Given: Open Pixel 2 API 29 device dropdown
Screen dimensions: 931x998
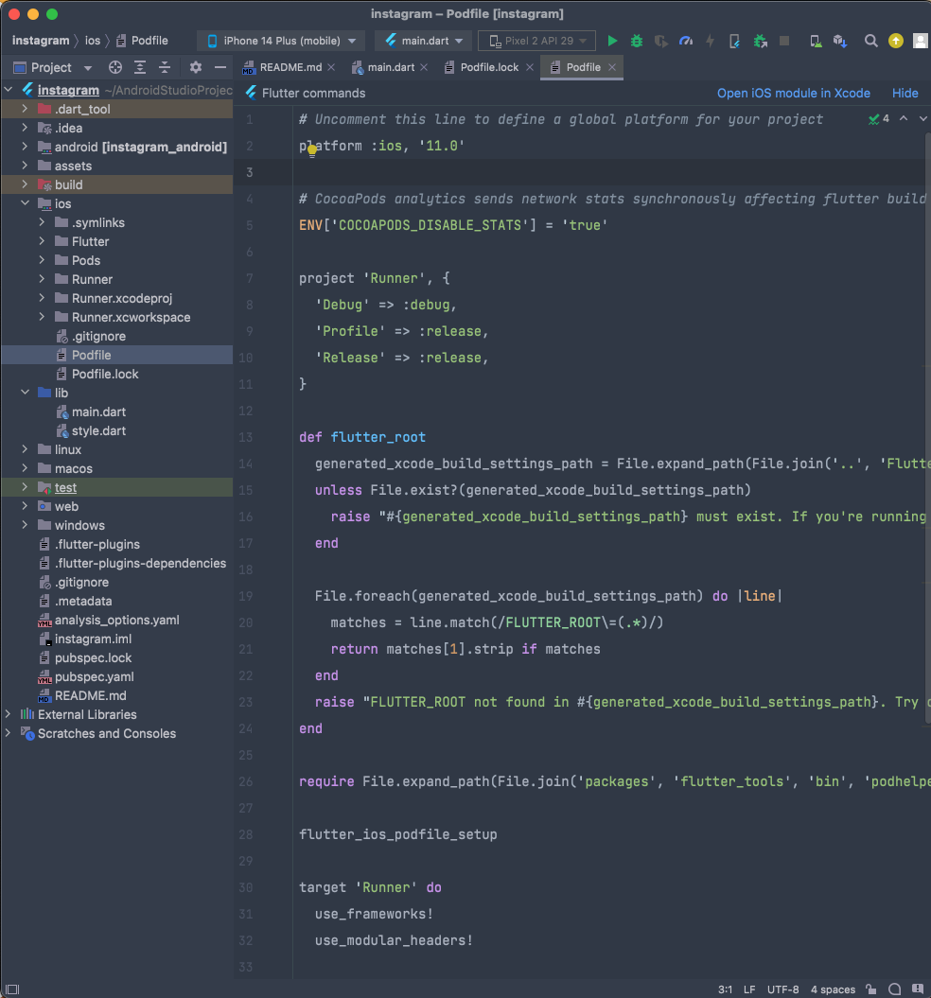Looking at the screenshot, I should click(536, 41).
